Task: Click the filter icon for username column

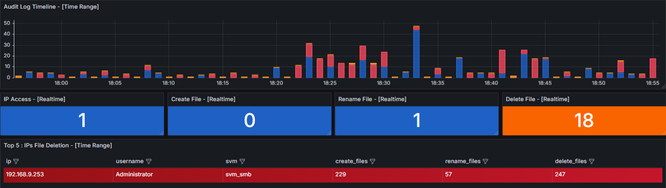Action: click(149, 161)
